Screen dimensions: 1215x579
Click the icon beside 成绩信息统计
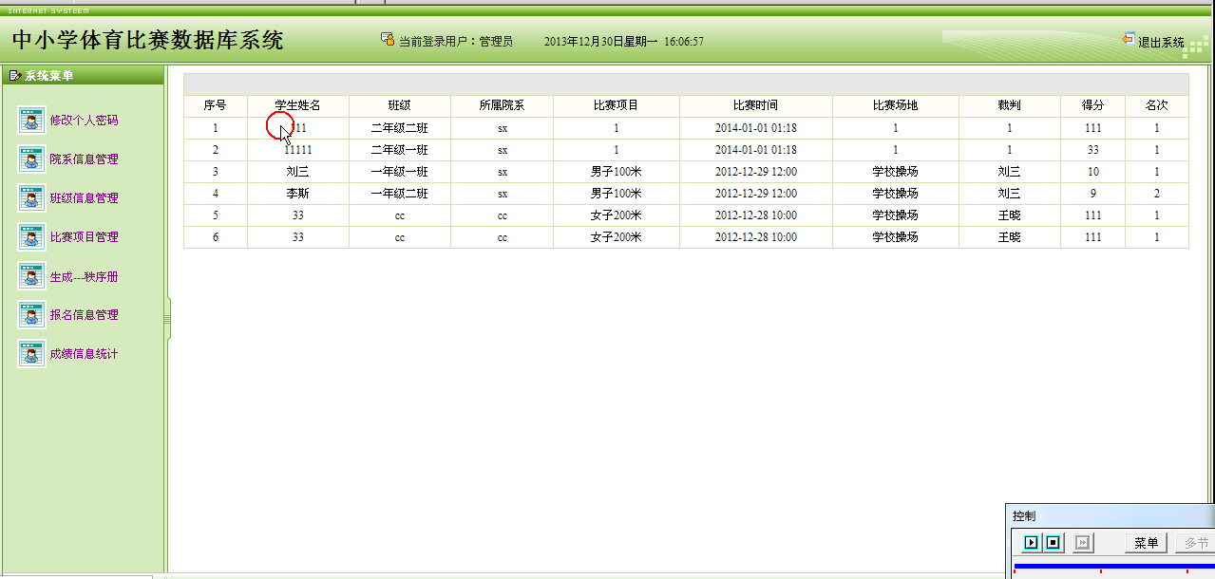(31, 354)
